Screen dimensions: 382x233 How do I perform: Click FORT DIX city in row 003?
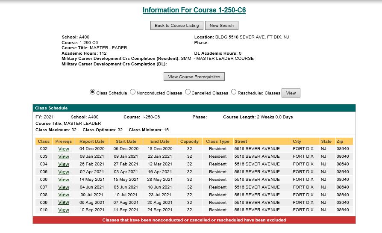pyautogui.click(x=303, y=156)
